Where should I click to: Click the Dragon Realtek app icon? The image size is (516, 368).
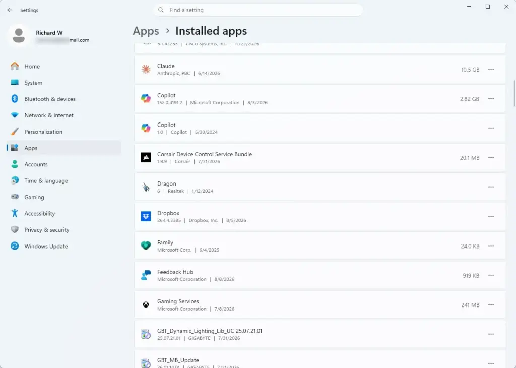tap(146, 187)
